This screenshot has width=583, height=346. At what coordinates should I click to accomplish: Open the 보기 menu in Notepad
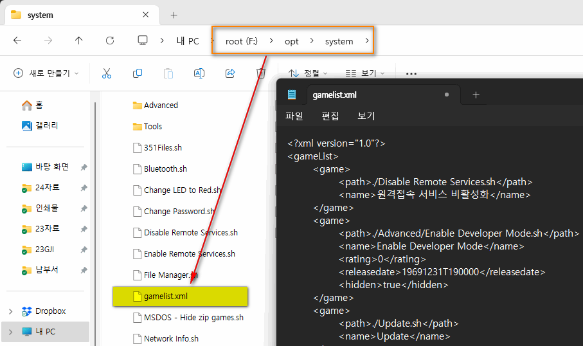(x=366, y=116)
